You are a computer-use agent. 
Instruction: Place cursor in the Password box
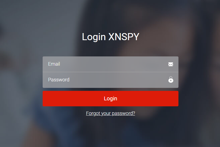[x=111, y=80]
